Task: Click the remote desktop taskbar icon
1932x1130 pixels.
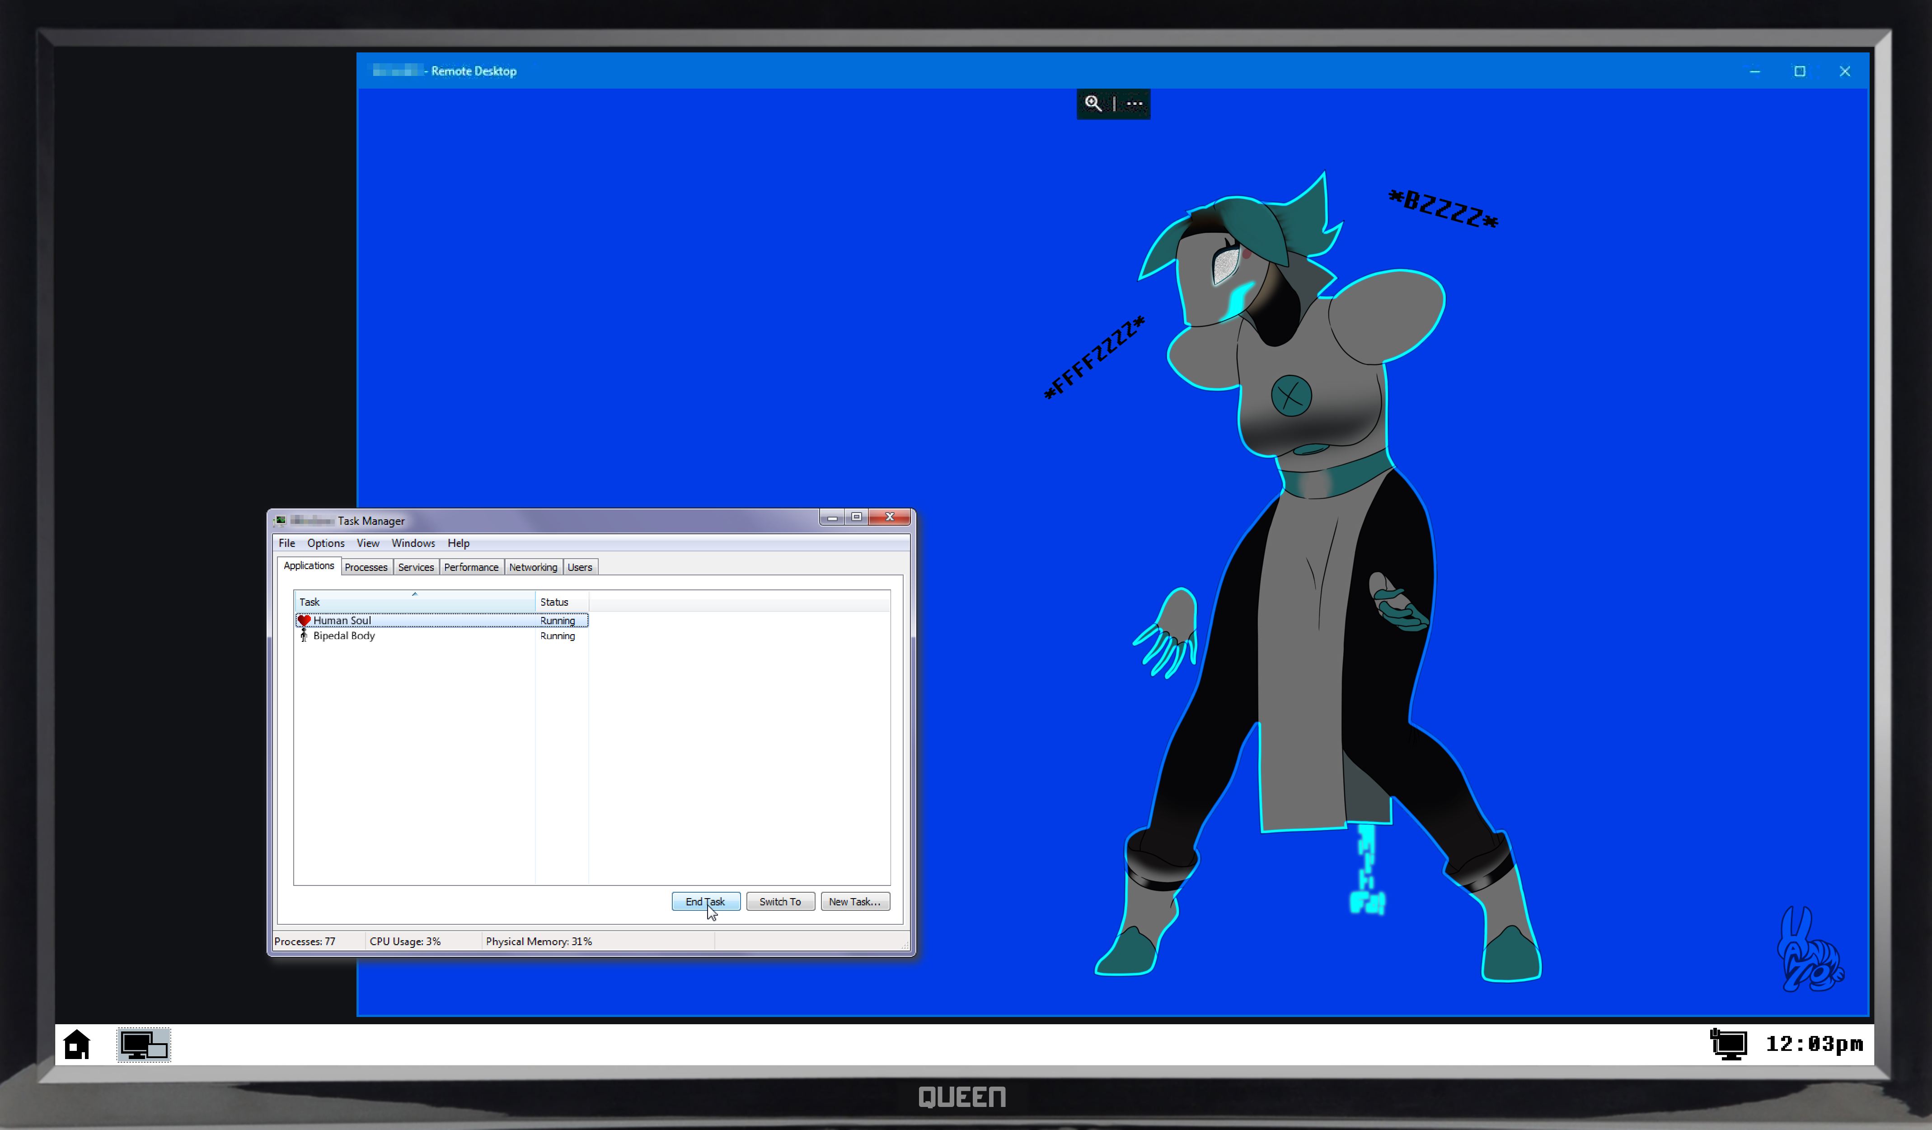Action: point(144,1044)
